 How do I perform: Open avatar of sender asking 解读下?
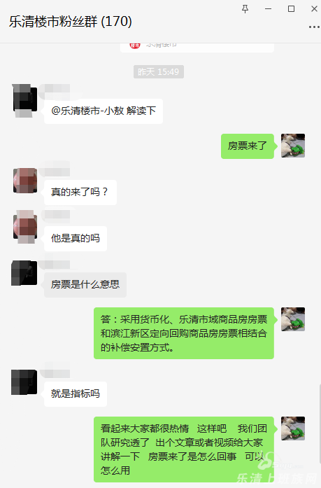pos(25,99)
